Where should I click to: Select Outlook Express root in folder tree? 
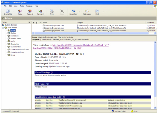[11, 25]
